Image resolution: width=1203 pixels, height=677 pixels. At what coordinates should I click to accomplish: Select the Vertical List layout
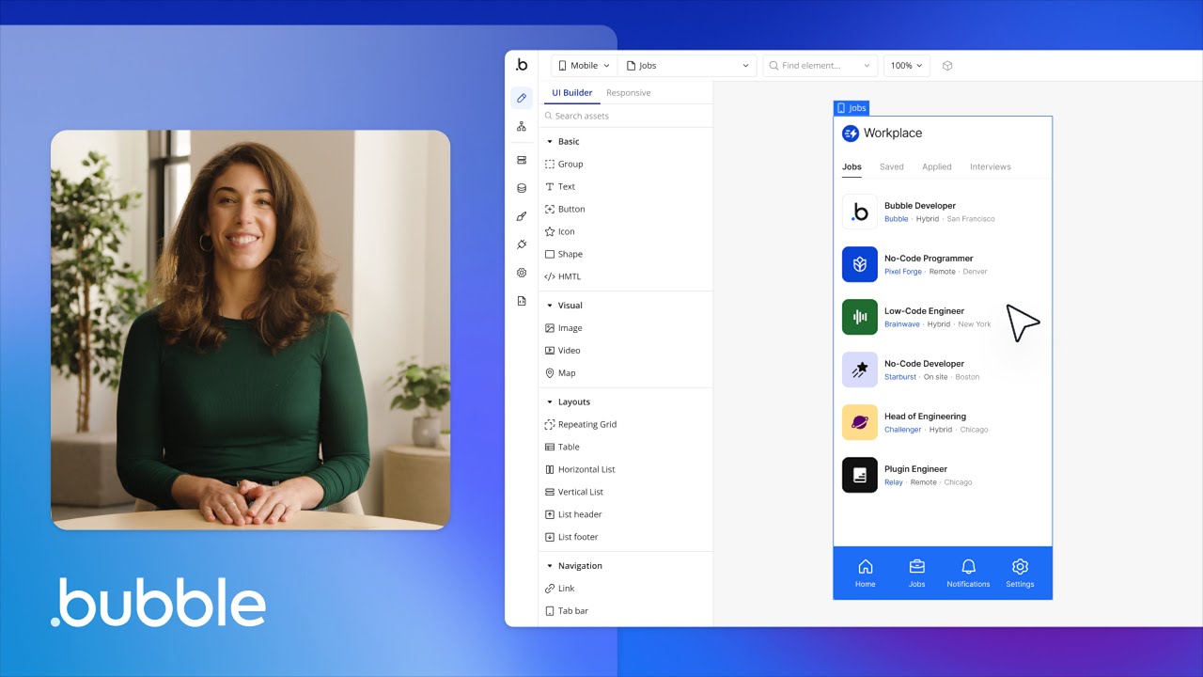(x=574, y=492)
